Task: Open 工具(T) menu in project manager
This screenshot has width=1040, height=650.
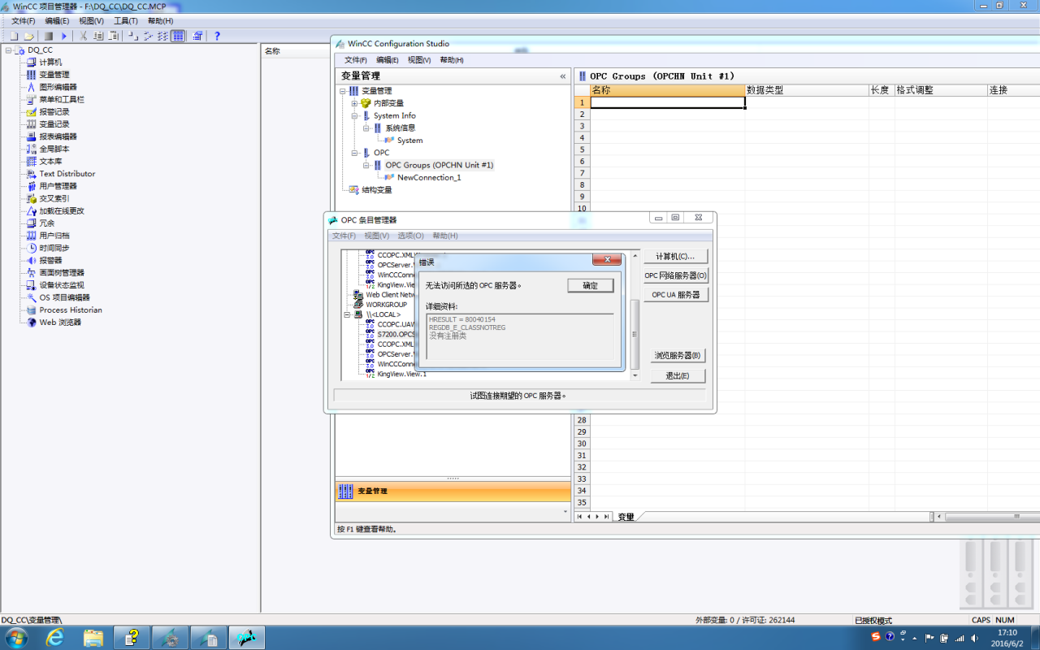Action: [125, 21]
